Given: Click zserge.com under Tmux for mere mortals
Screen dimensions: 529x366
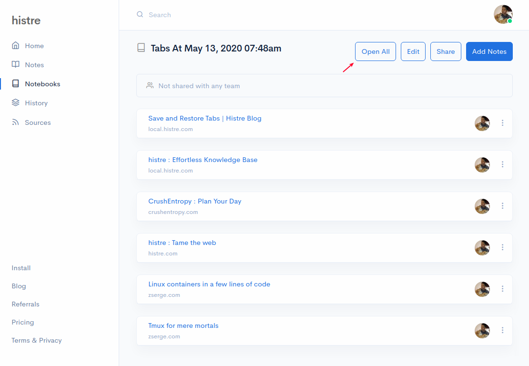Looking at the screenshot, I should (164, 336).
